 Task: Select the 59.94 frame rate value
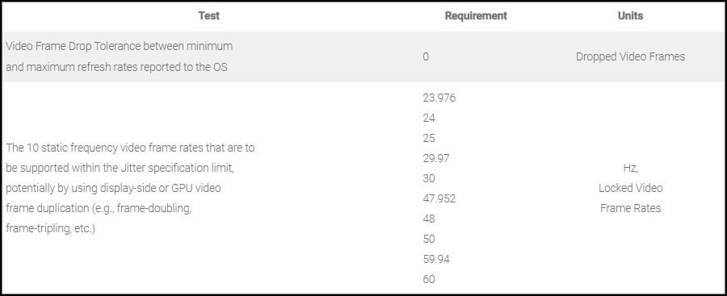pyautogui.click(x=436, y=259)
